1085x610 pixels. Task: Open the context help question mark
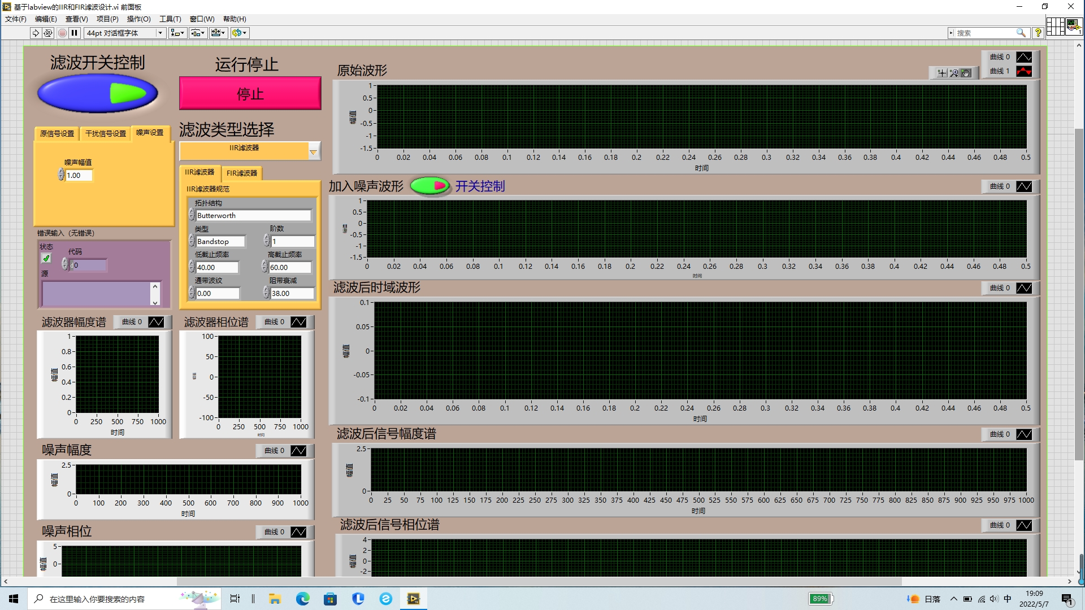point(1038,33)
